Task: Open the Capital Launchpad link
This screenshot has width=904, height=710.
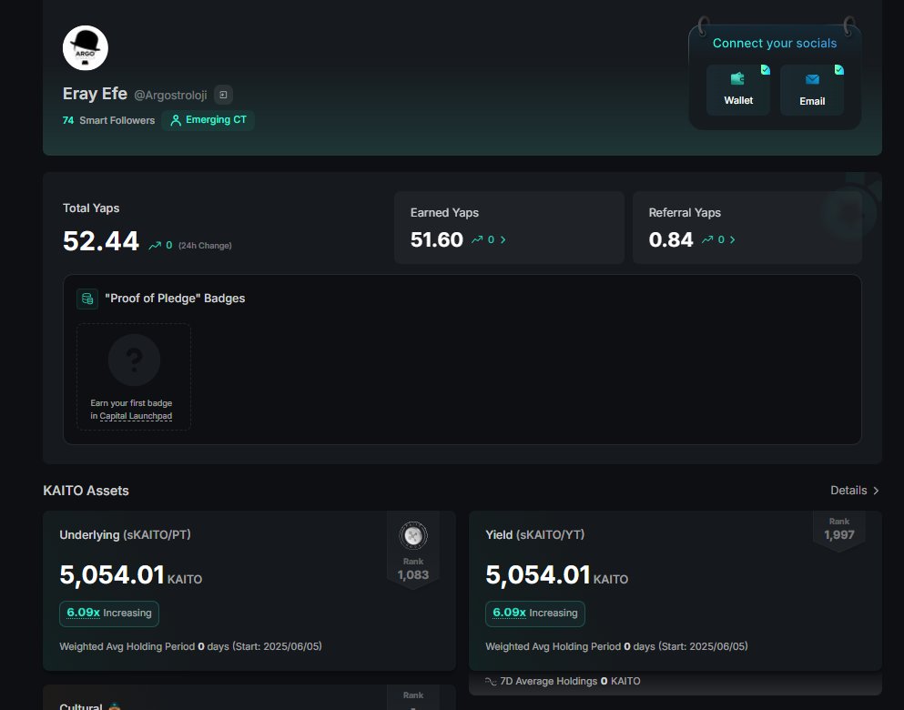Action: coord(136,416)
